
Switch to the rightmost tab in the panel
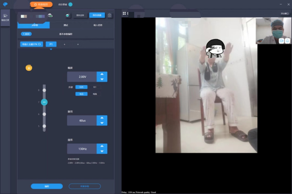point(98,25)
